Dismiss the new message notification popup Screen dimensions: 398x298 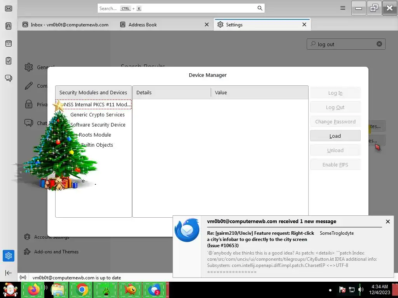click(388, 222)
